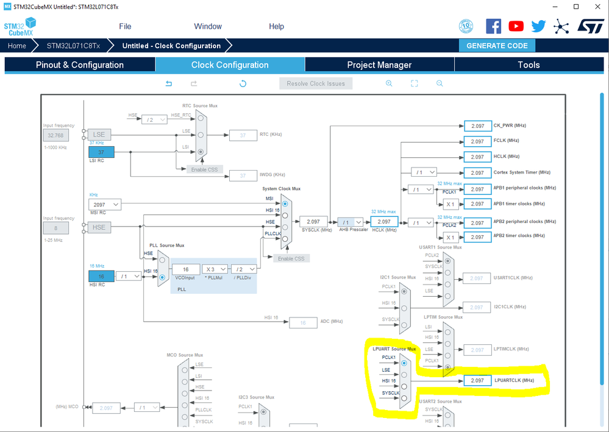Open the AHB Prescaler dropdown

351,222
